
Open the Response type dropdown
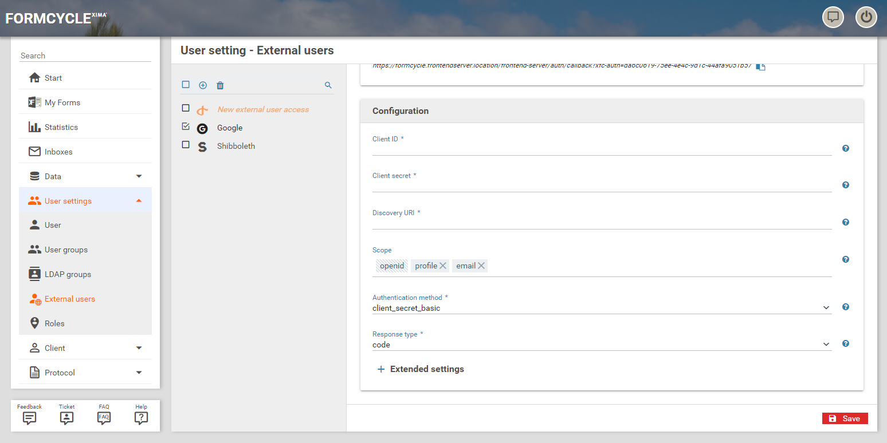click(601, 345)
